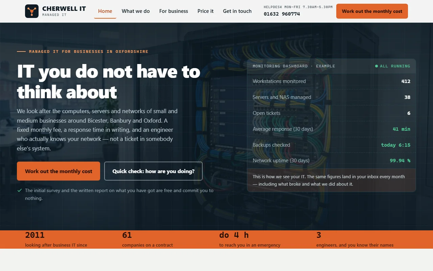Click to reach you in an emergency caption

point(250,245)
